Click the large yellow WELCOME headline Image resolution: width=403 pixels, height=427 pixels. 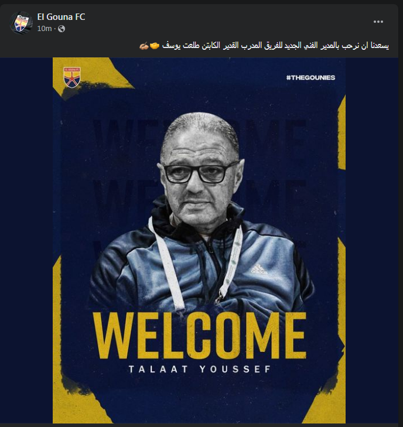[199, 336]
